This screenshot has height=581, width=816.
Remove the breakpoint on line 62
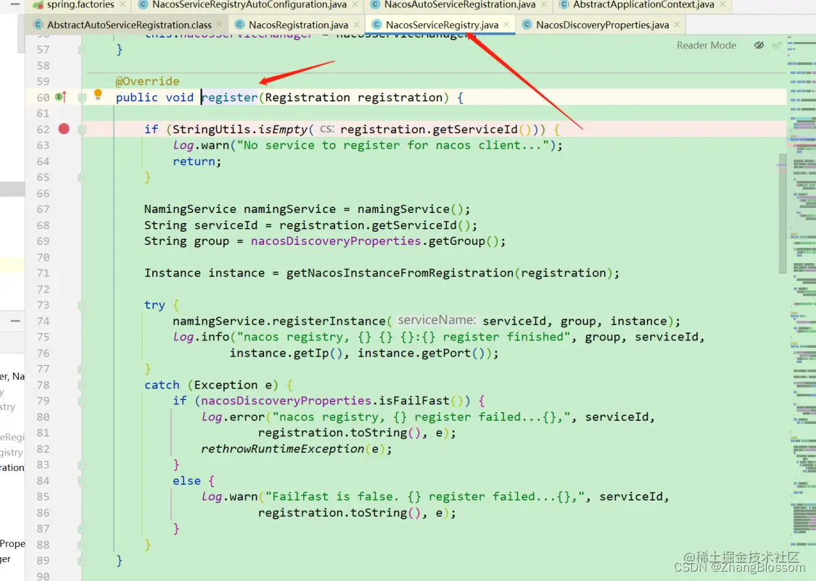point(64,129)
